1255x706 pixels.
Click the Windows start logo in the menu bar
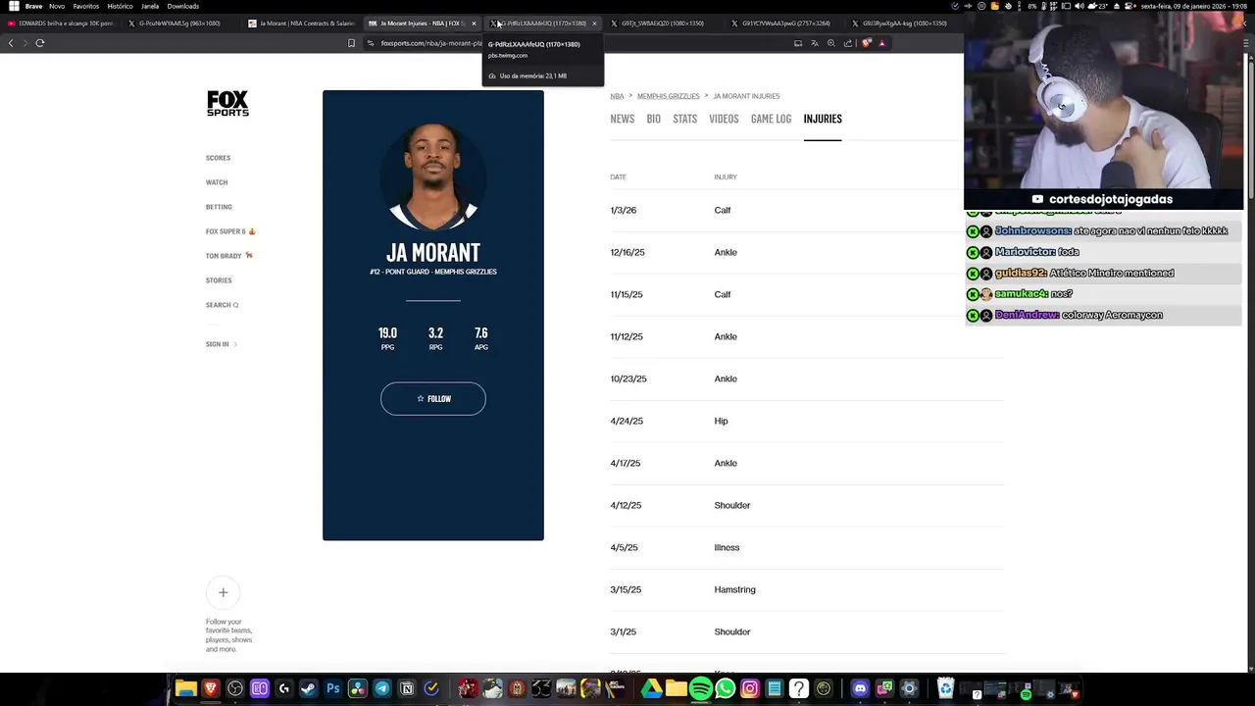(x=14, y=6)
